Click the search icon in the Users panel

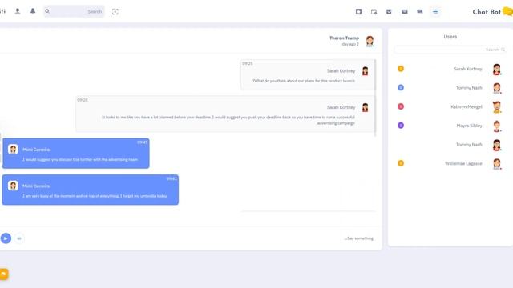[503, 50]
